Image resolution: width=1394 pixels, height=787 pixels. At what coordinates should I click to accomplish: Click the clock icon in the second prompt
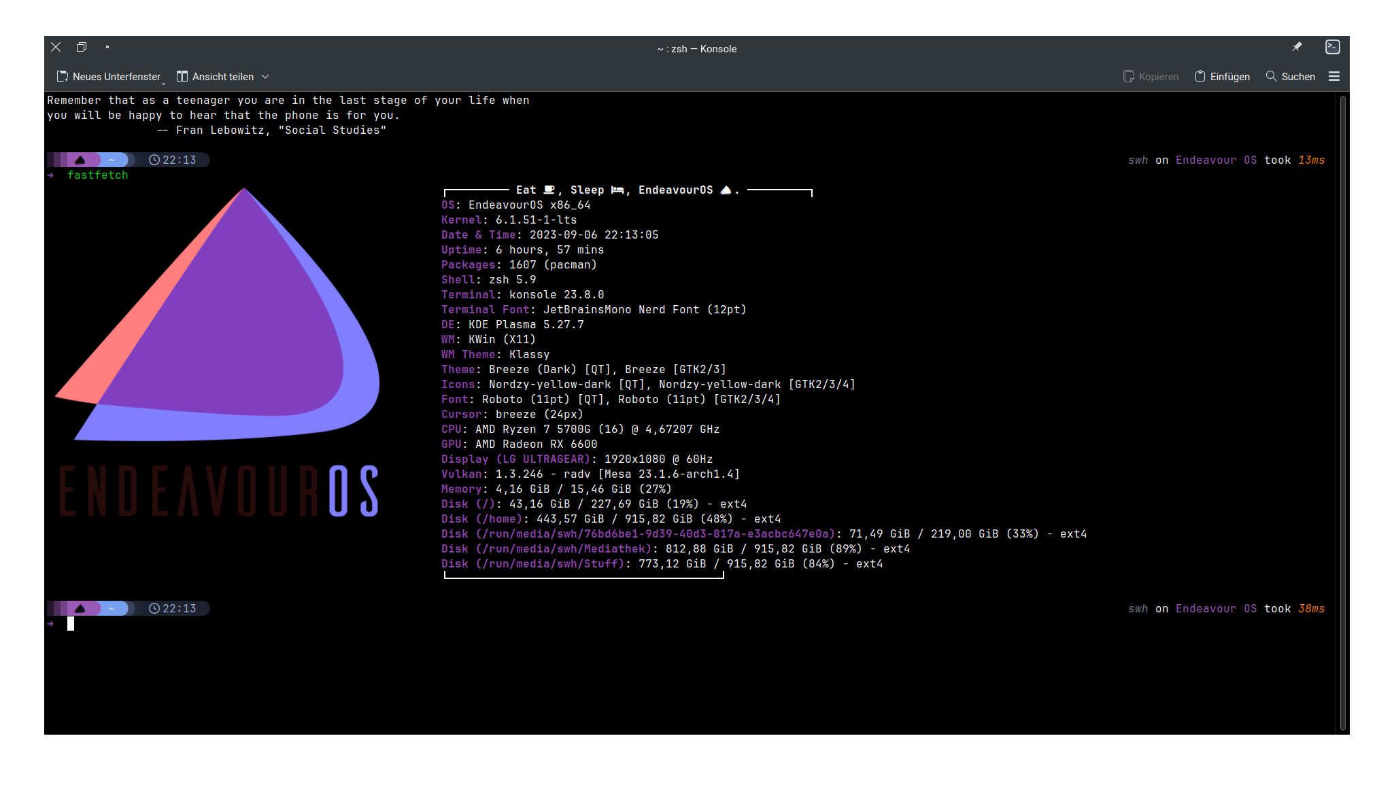click(154, 609)
